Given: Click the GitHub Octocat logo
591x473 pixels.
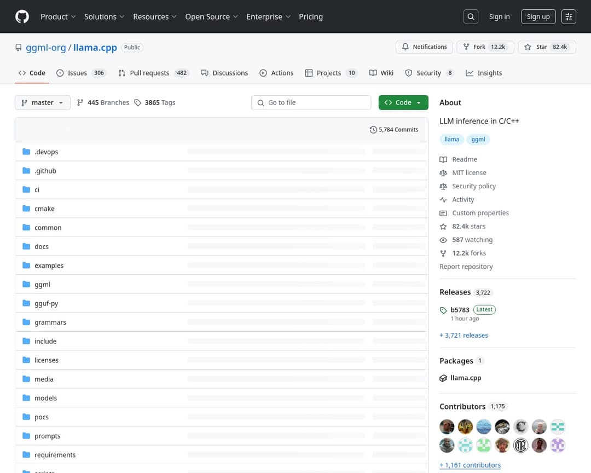Looking at the screenshot, I should coord(22,16).
